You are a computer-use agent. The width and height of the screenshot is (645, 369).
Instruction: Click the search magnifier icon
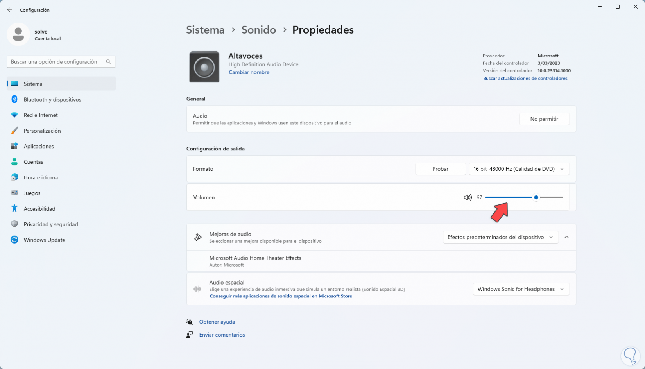tap(108, 62)
